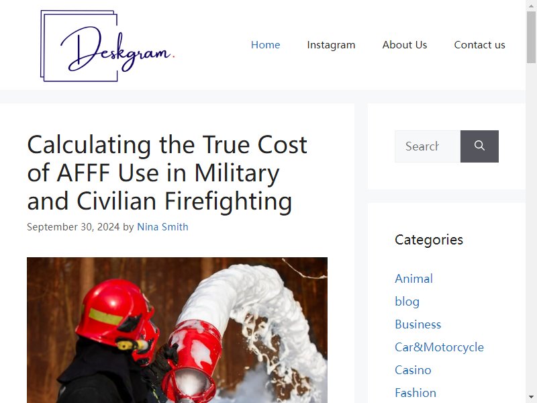
Task: Open the Car&Motorcycle category
Action: 440,347
